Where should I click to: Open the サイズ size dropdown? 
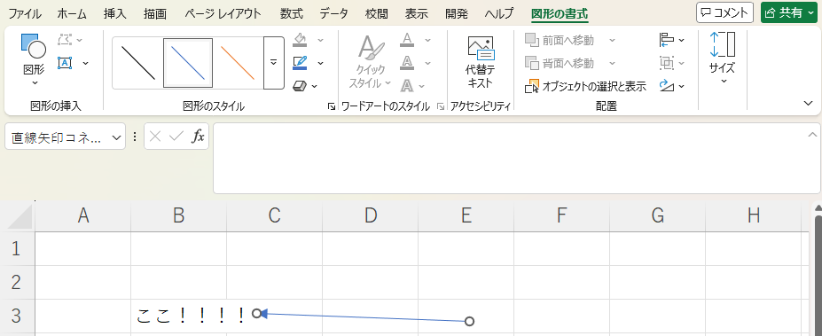[723, 59]
